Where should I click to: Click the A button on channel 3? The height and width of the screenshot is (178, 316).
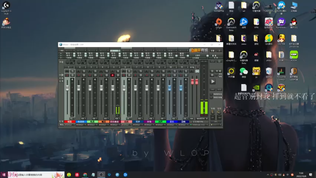pos(90,71)
